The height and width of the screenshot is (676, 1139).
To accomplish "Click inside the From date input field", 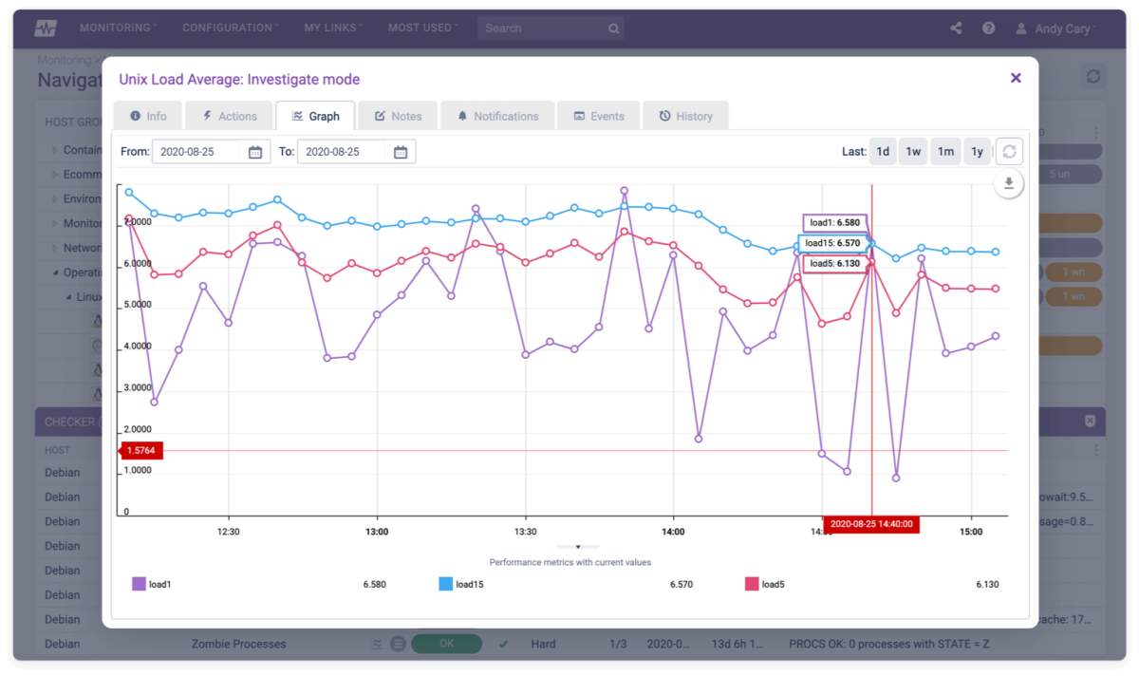I will tap(204, 150).
